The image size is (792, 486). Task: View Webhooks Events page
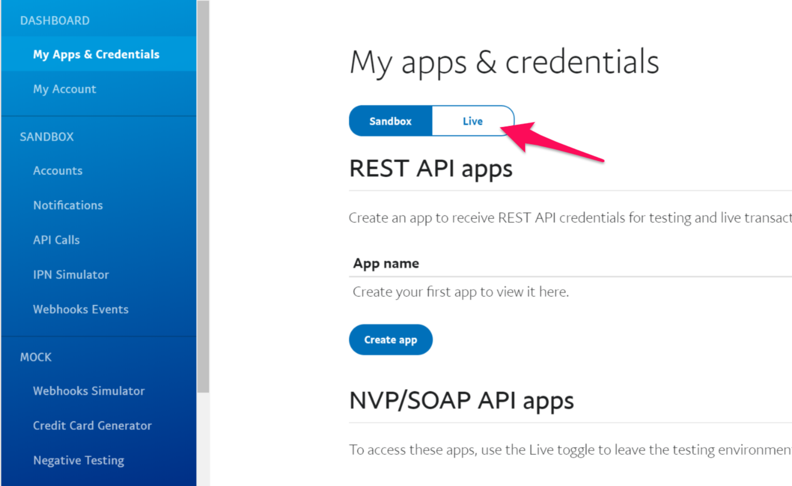pos(81,309)
